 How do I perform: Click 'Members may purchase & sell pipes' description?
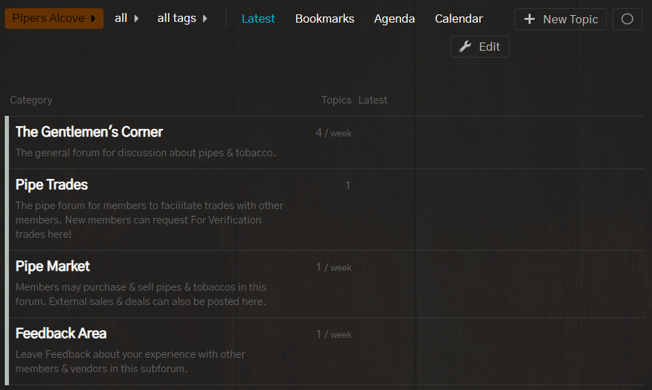[x=141, y=294]
